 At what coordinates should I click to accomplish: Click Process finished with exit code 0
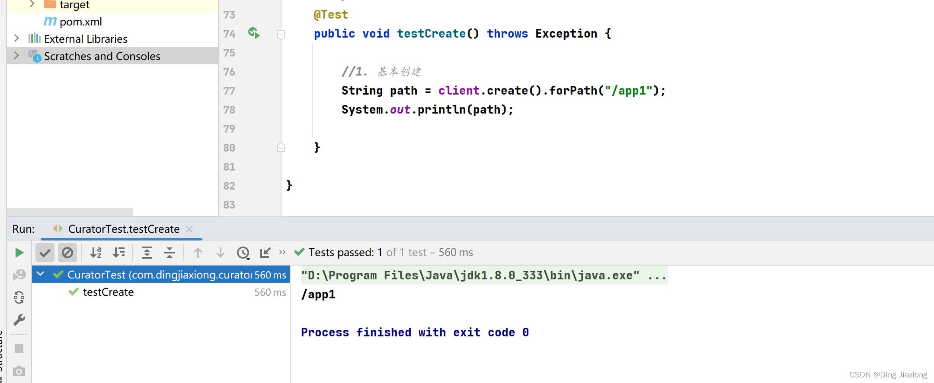415,332
